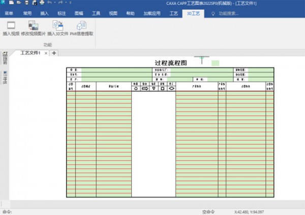Open the customize quick access toolbar dropdown
305x215 pixels.
(70, 3)
